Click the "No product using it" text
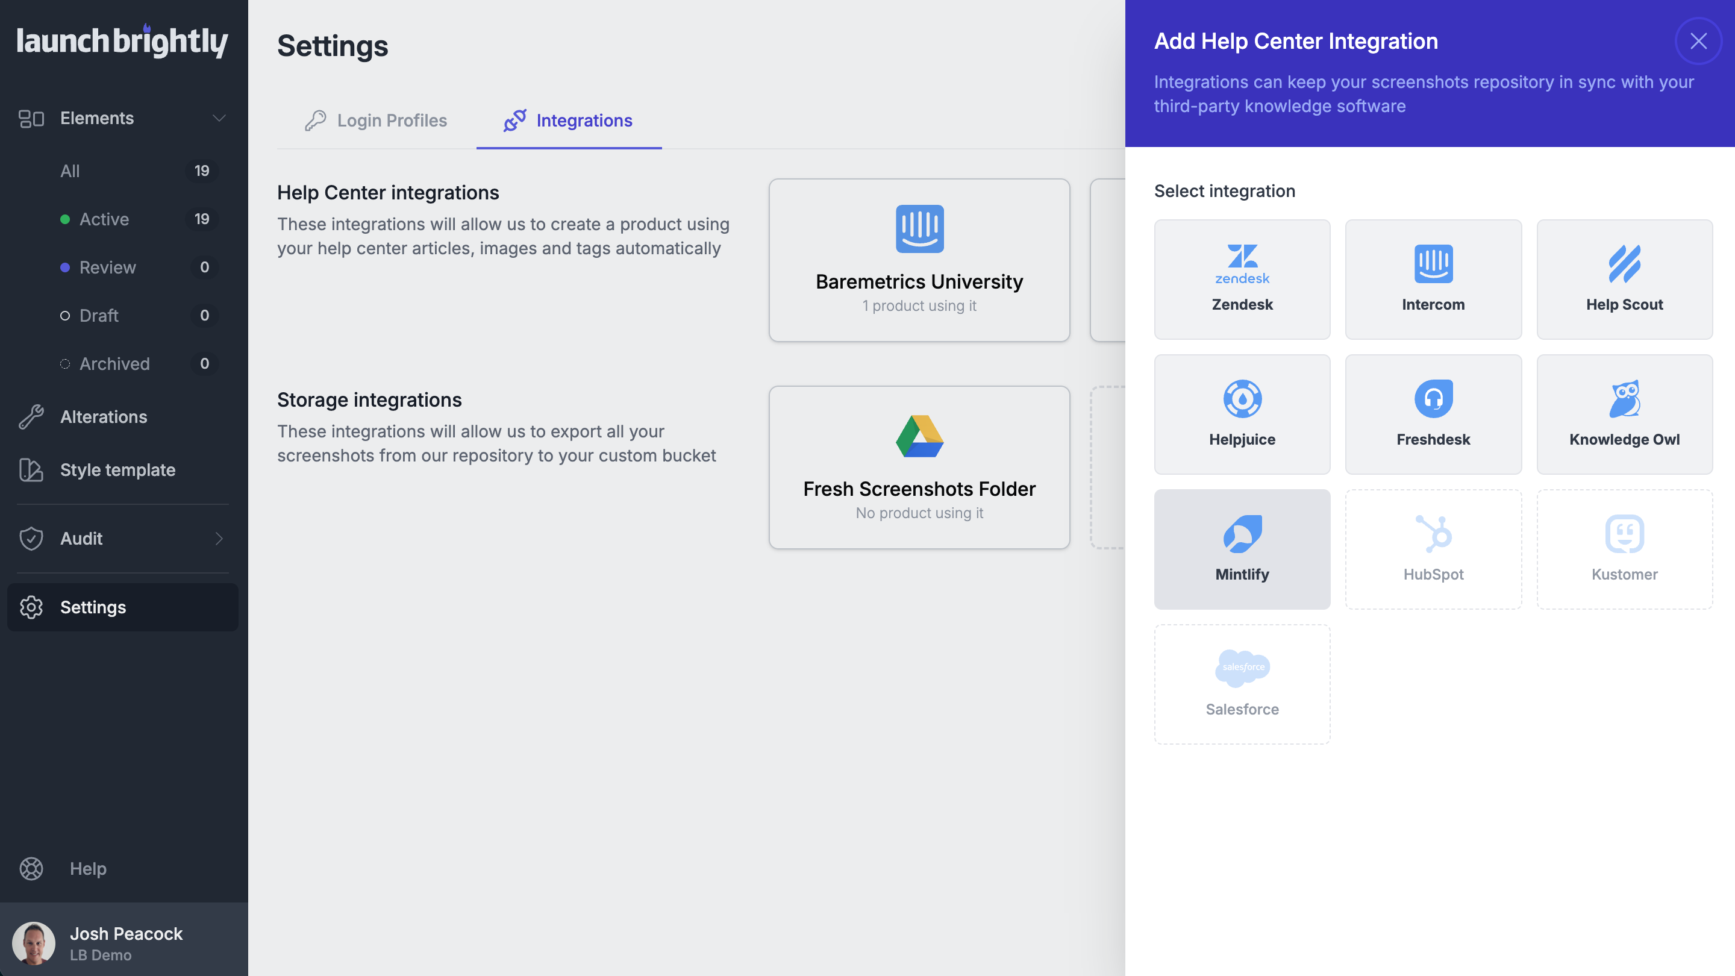The image size is (1735, 976). pyautogui.click(x=919, y=513)
